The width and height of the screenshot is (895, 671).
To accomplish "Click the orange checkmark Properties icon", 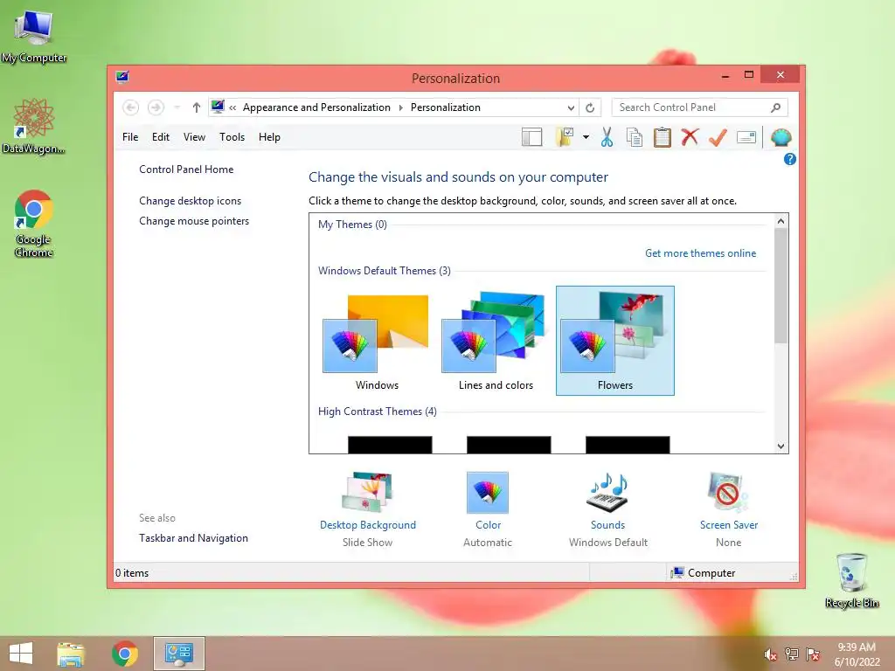I will tap(718, 137).
